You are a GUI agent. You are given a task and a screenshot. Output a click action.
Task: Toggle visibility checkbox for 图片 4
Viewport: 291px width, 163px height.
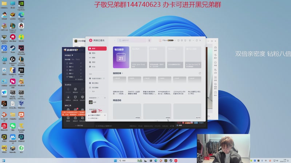click(x=67, y=67)
